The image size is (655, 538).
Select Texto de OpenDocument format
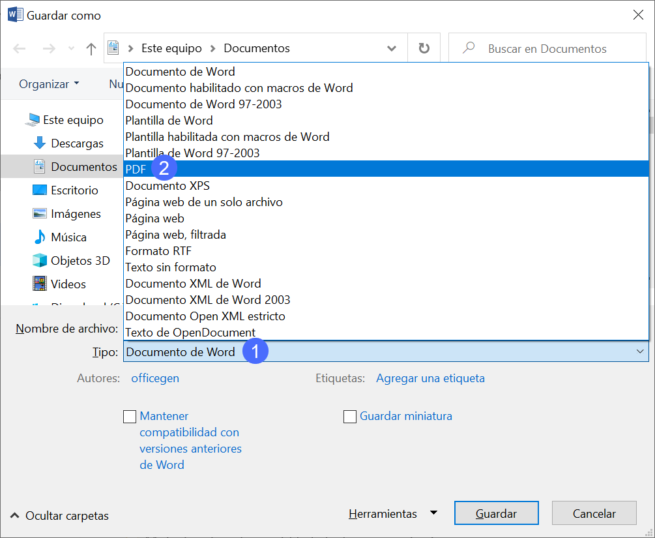[x=386, y=332]
